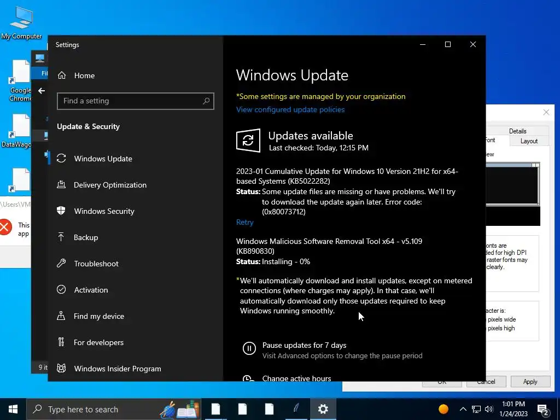This screenshot has height=420, width=560.
Task: Click Malicious Software Removal Tool entry
Action: coord(329,246)
